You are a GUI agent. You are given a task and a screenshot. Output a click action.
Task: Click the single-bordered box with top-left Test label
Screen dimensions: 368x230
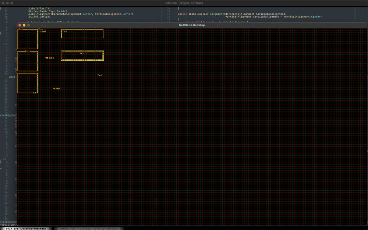[x=28, y=39]
